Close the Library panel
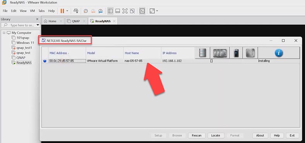 [37, 19]
